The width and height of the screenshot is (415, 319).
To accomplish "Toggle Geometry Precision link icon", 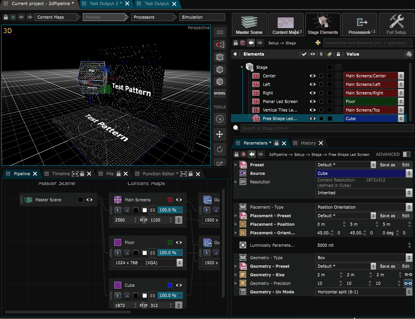I will [x=408, y=284].
